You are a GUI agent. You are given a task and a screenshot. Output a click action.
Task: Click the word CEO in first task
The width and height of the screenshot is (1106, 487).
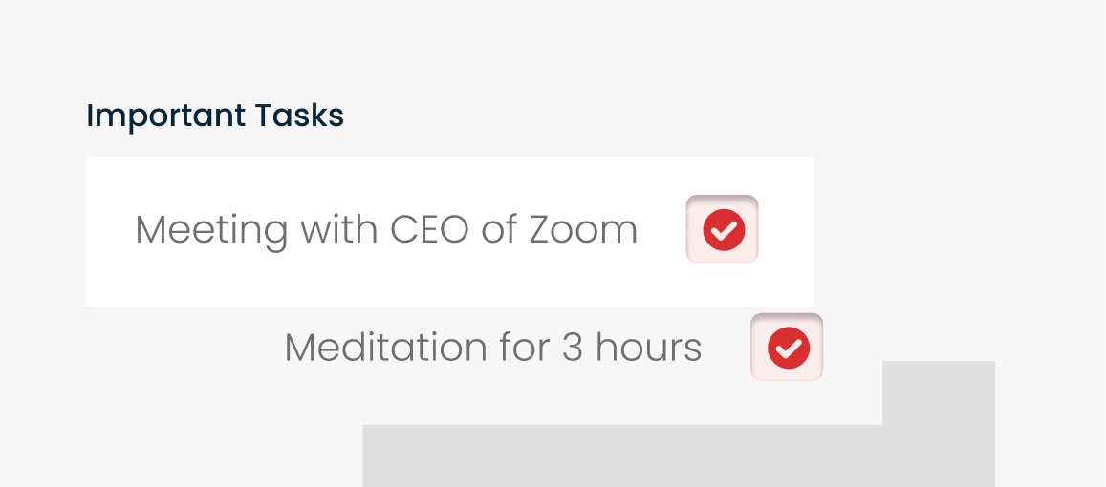pyautogui.click(x=429, y=230)
